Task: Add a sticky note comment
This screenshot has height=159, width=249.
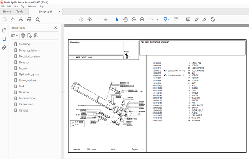Action: (x=188, y=19)
